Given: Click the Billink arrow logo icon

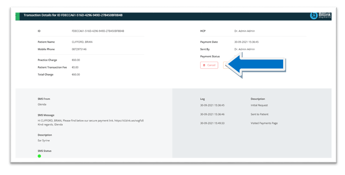Looking at the screenshot, I should coord(314,15).
